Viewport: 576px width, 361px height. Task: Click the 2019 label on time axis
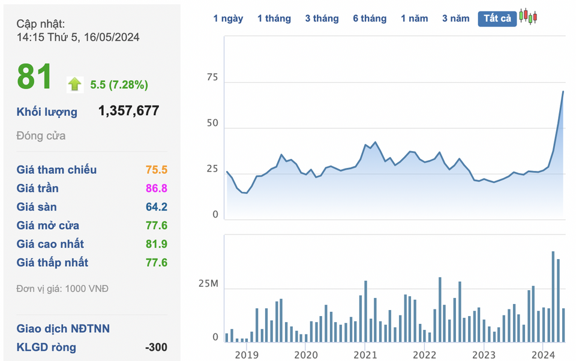[247, 355]
